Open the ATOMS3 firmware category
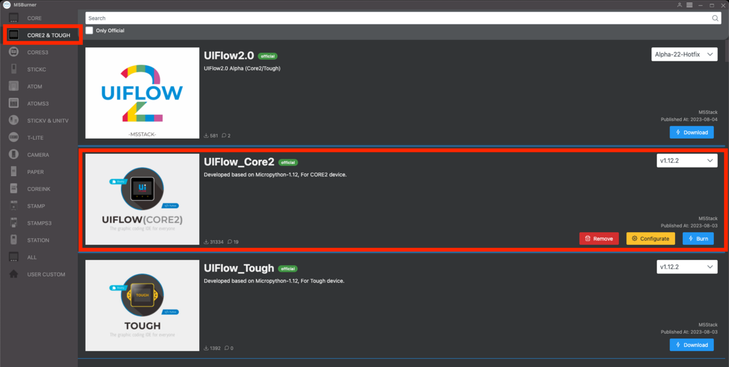729x367 pixels. tap(39, 103)
